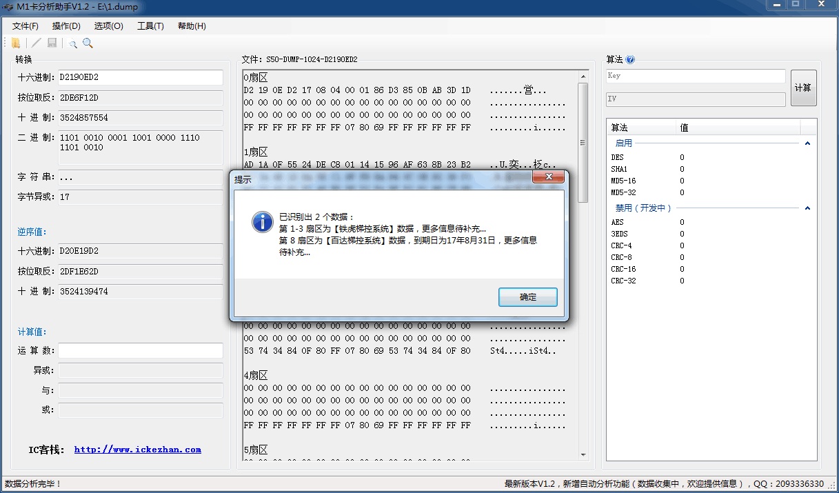Collapse the 启用 algorithm group
This screenshot has width=839, height=493.
pyautogui.click(x=807, y=143)
